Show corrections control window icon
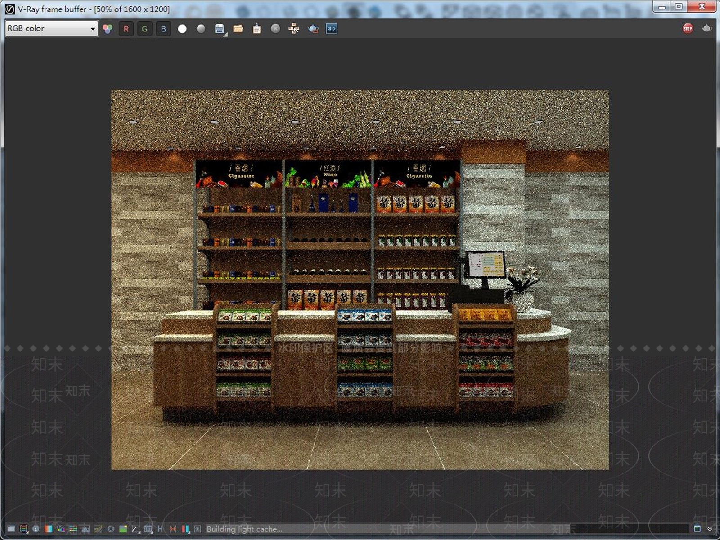This screenshot has height=540, width=720. (11, 529)
